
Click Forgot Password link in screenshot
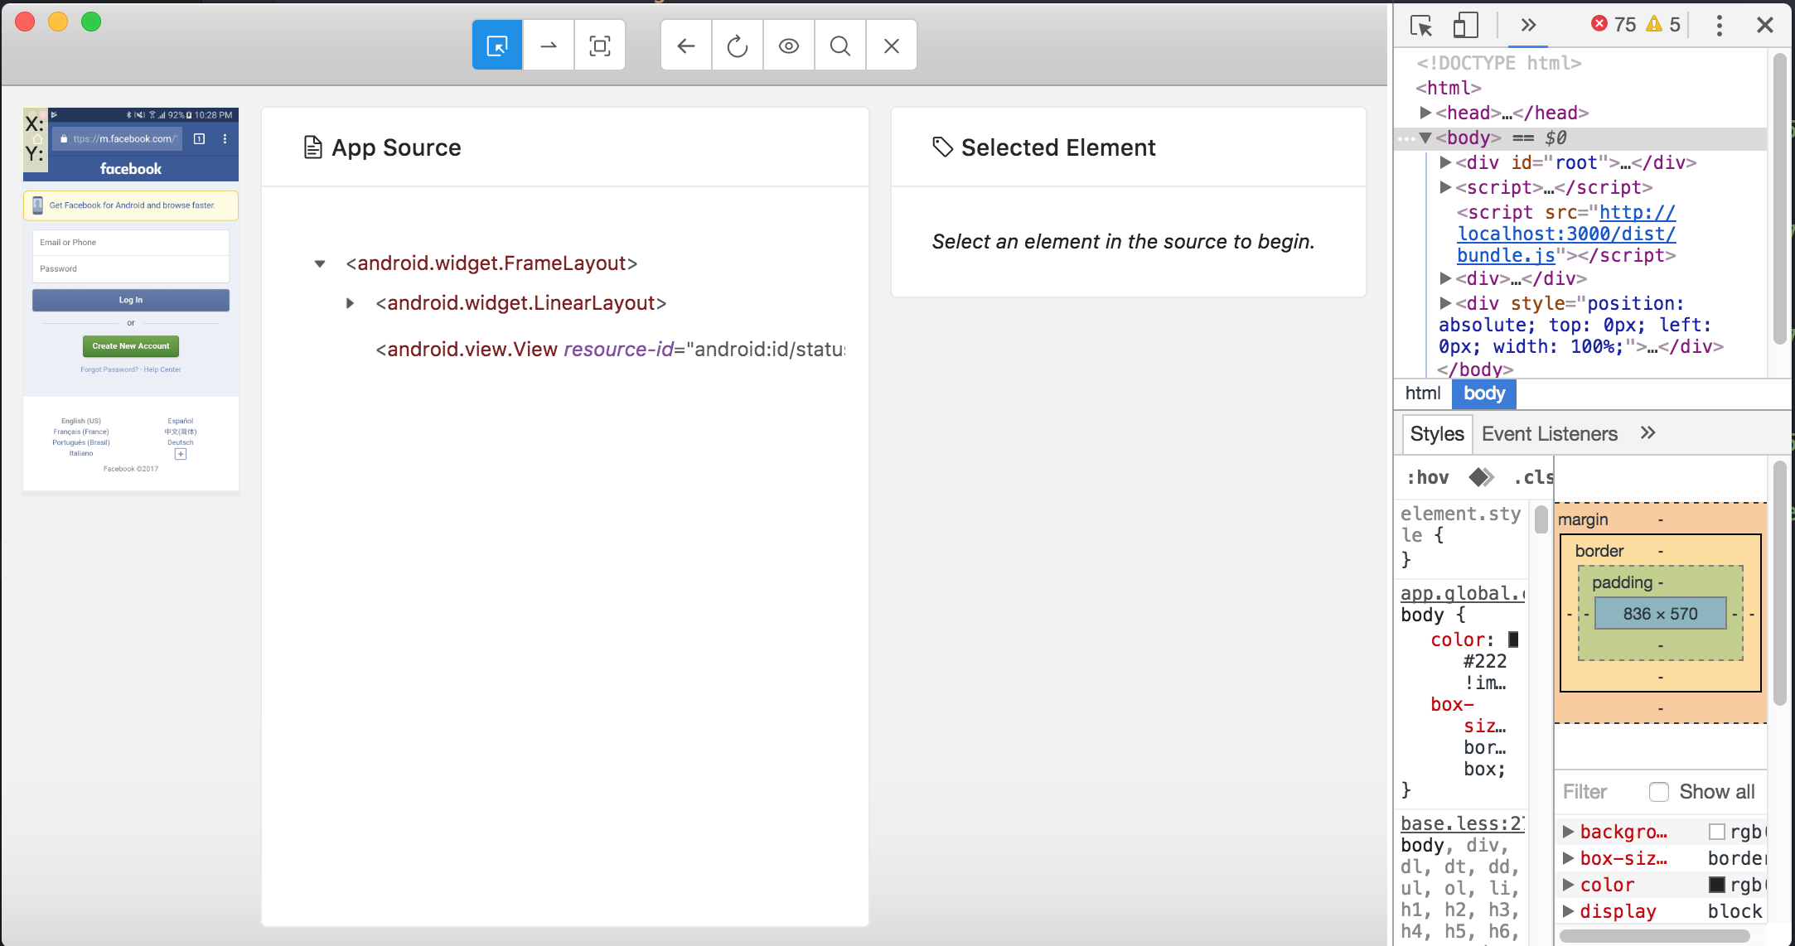coord(109,369)
